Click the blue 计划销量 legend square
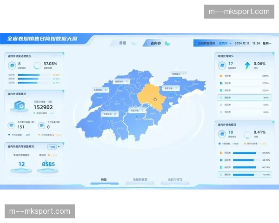Viewport: 279px width, 223px height. (x=219, y=144)
